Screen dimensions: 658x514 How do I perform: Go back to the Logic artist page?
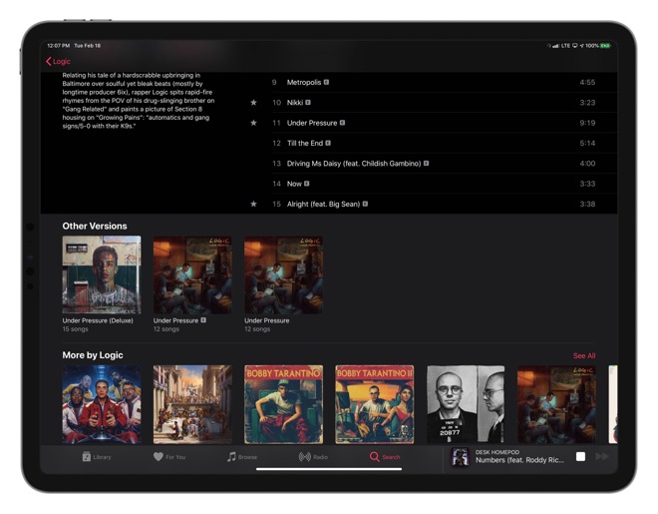point(58,61)
